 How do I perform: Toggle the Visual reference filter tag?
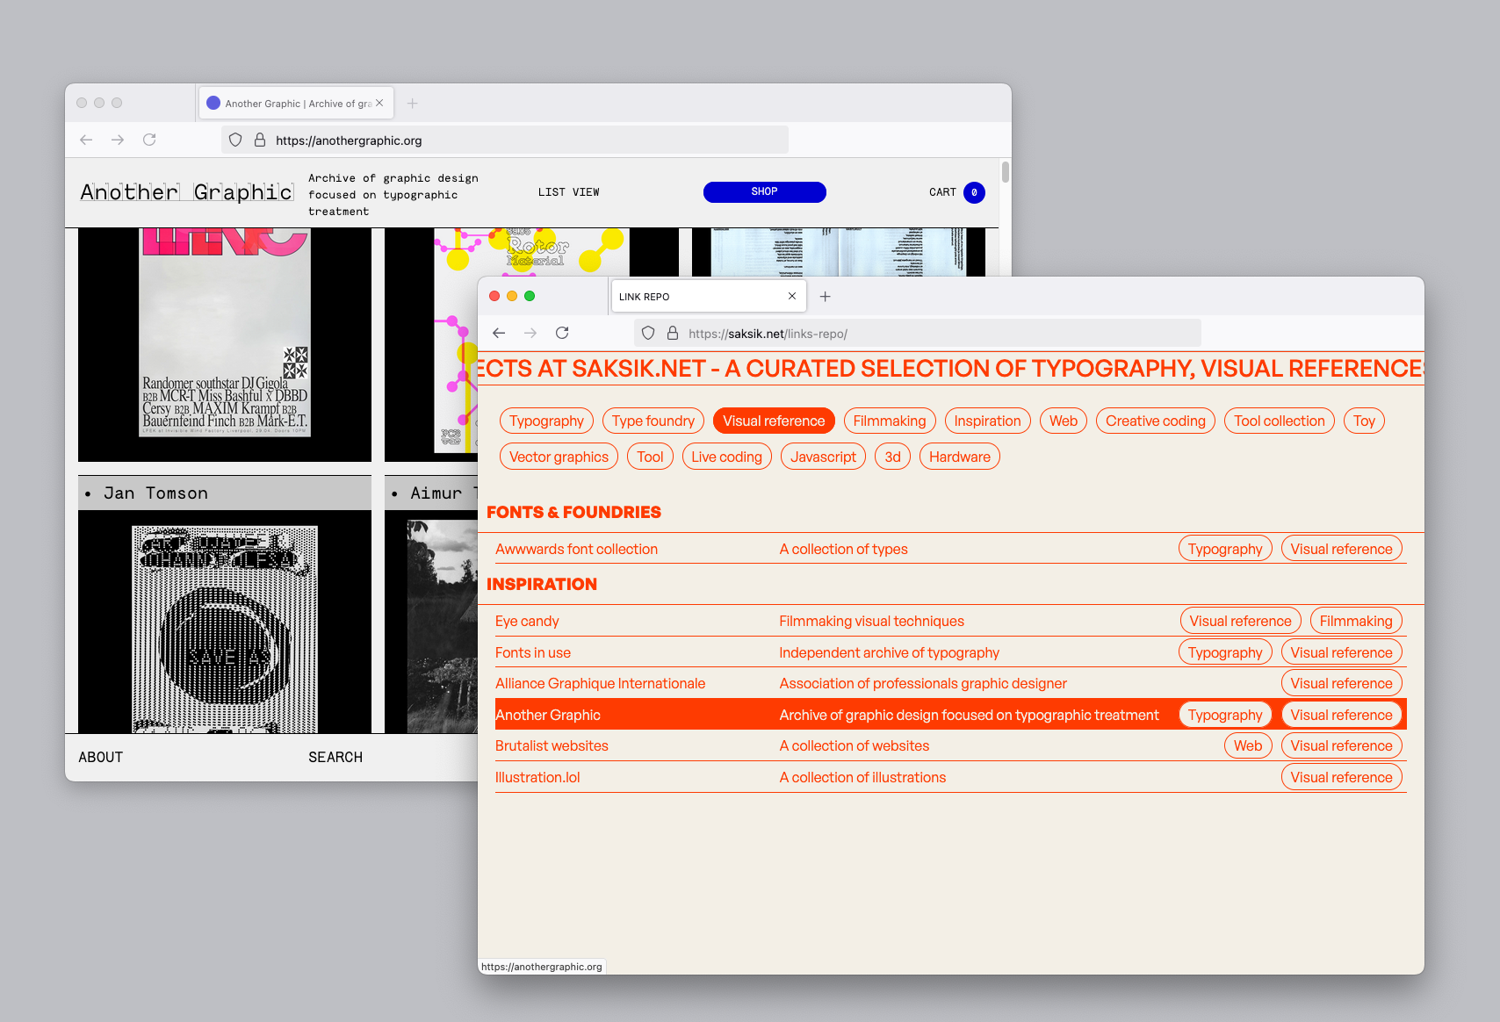tap(773, 421)
